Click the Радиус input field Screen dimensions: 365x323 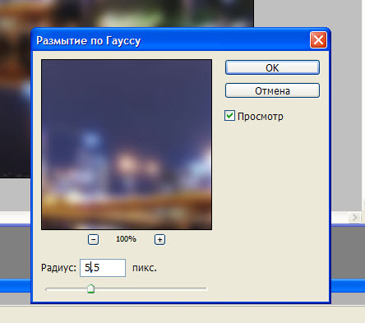[x=103, y=268]
